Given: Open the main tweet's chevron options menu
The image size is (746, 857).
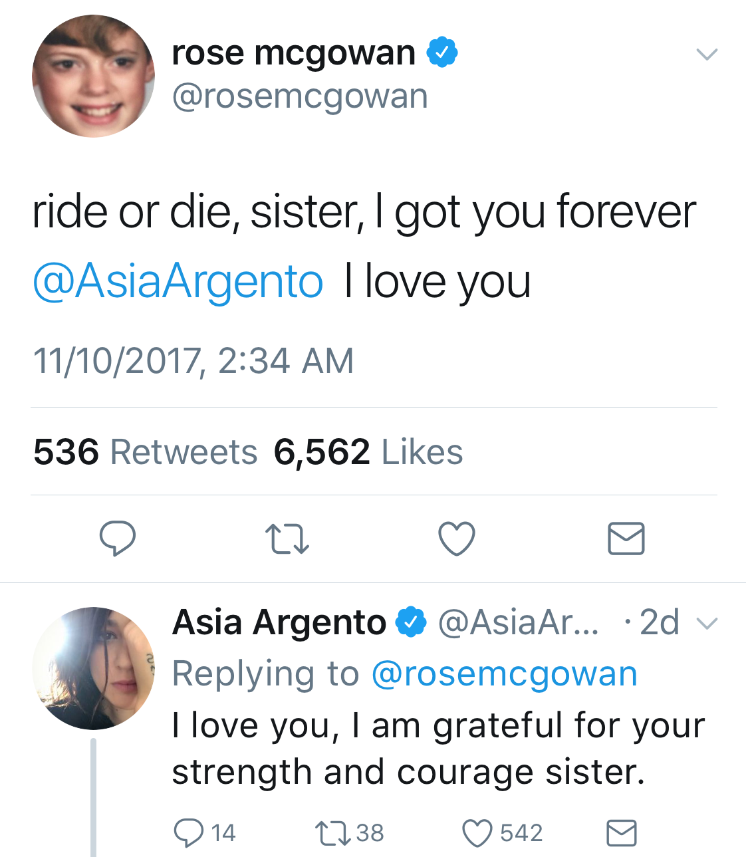Looking at the screenshot, I should tap(707, 54).
